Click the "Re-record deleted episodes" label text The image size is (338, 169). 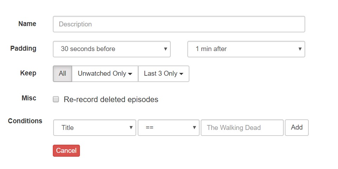(x=111, y=100)
